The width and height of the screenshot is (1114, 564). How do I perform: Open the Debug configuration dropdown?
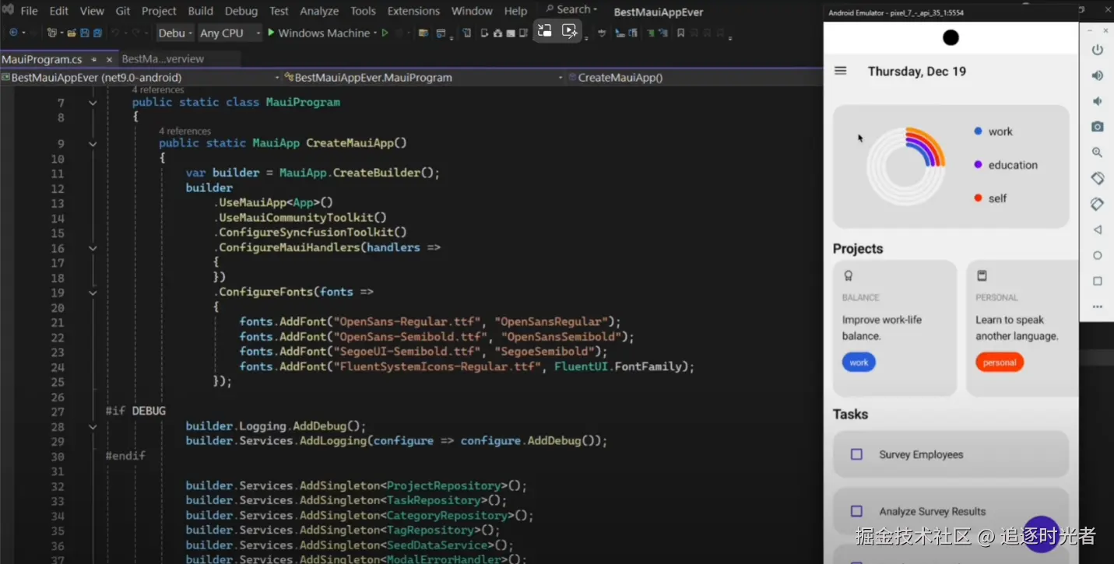pyautogui.click(x=175, y=33)
